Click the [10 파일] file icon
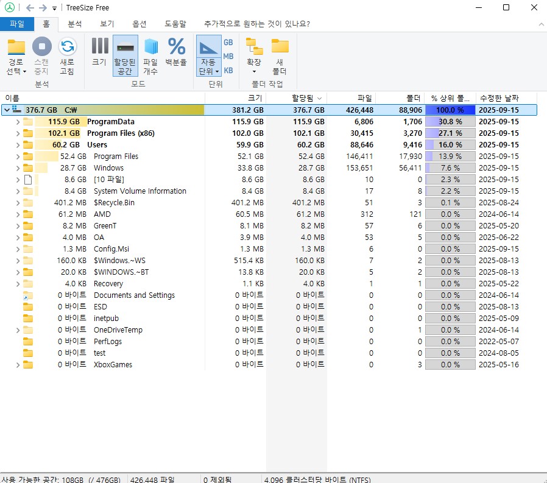Image resolution: width=547 pixels, height=483 pixels. (28, 180)
